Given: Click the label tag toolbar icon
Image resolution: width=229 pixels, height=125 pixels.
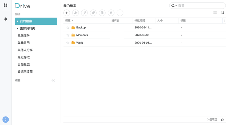Looking at the screenshot, I should click(x=93, y=13).
